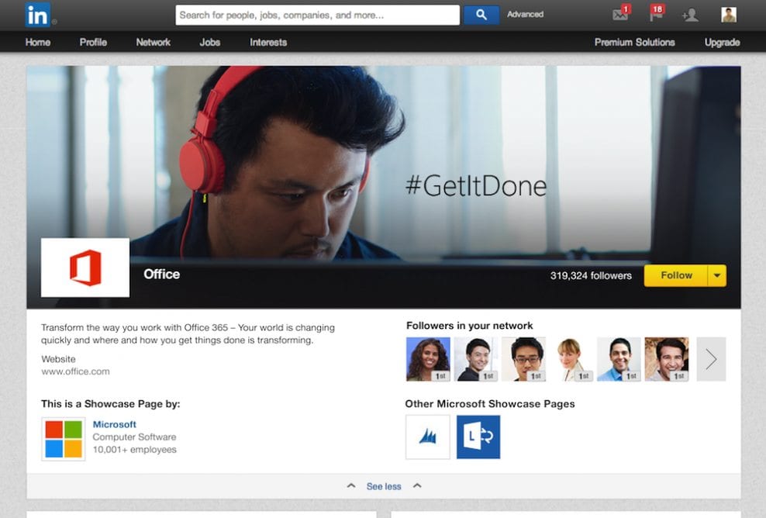The height and width of the screenshot is (518, 766).
Task: Click the Followers in your network heading
Action: (470, 326)
